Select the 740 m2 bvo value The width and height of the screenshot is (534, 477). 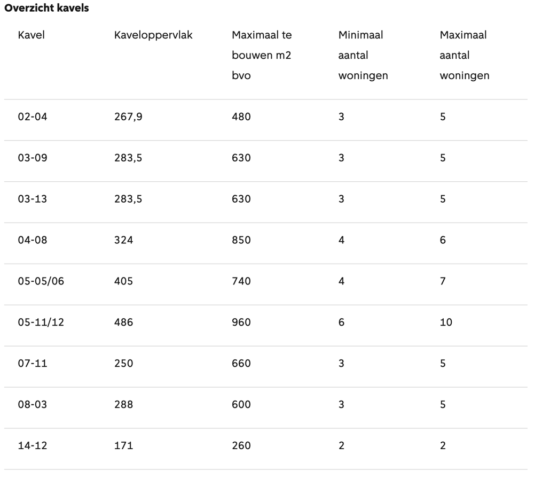click(241, 281)
